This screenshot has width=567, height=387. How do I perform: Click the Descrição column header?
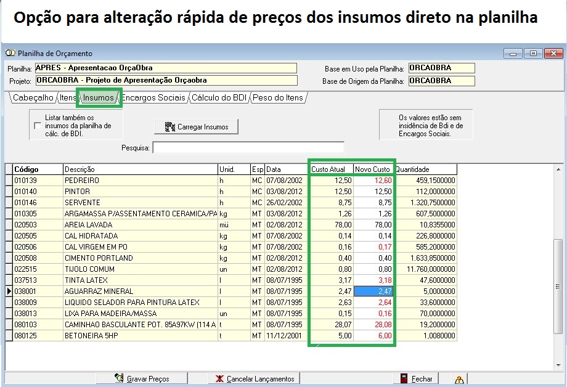pos(140,169)
